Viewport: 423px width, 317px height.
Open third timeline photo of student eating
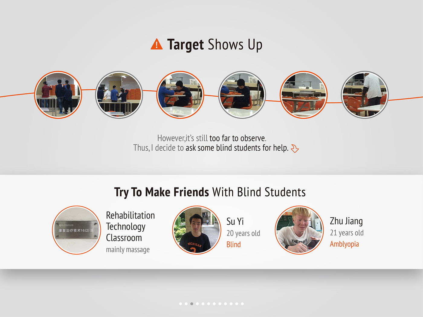[x=180, y=95]
